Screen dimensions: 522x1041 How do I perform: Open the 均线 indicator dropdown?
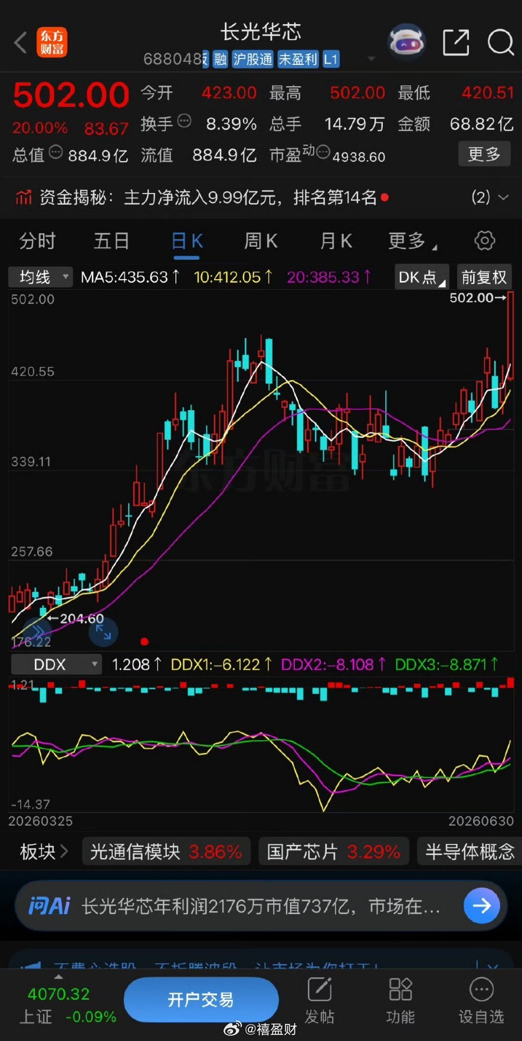(41, 277)
